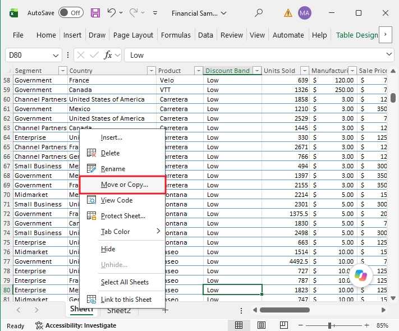Click the Copilot floating icon
The height and width of the screenshot is (331, 399).
(x=361, y=275)
